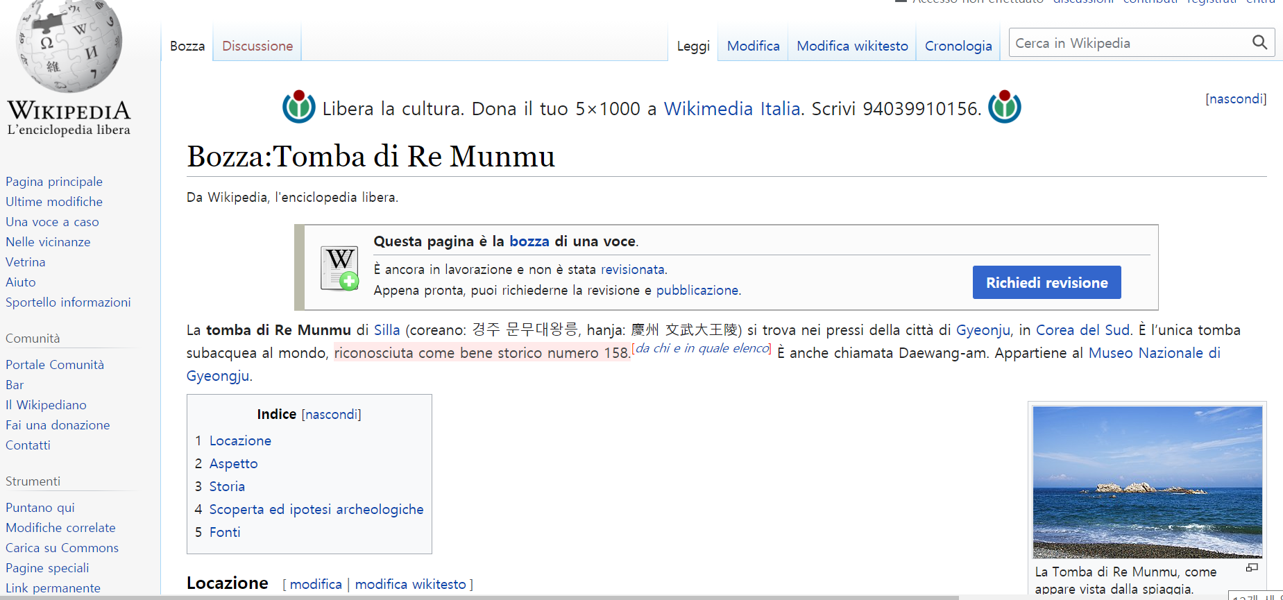This screenshot has width=1283, height=600.
Task: Open the bozza link in the notice box
Action: tap(529, 241)
